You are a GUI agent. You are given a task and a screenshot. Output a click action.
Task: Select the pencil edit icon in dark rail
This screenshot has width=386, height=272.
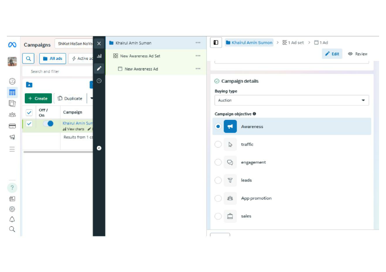pos(99,68)
